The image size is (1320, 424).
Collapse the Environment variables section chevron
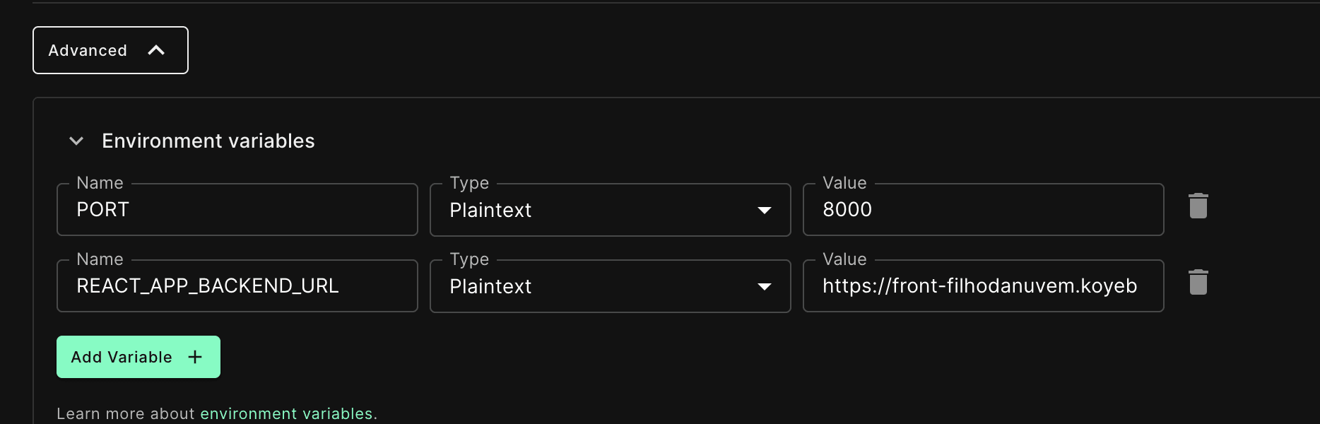point(76,141)
